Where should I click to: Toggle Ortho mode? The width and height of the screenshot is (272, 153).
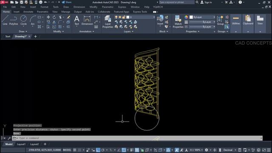coord(98,150)
